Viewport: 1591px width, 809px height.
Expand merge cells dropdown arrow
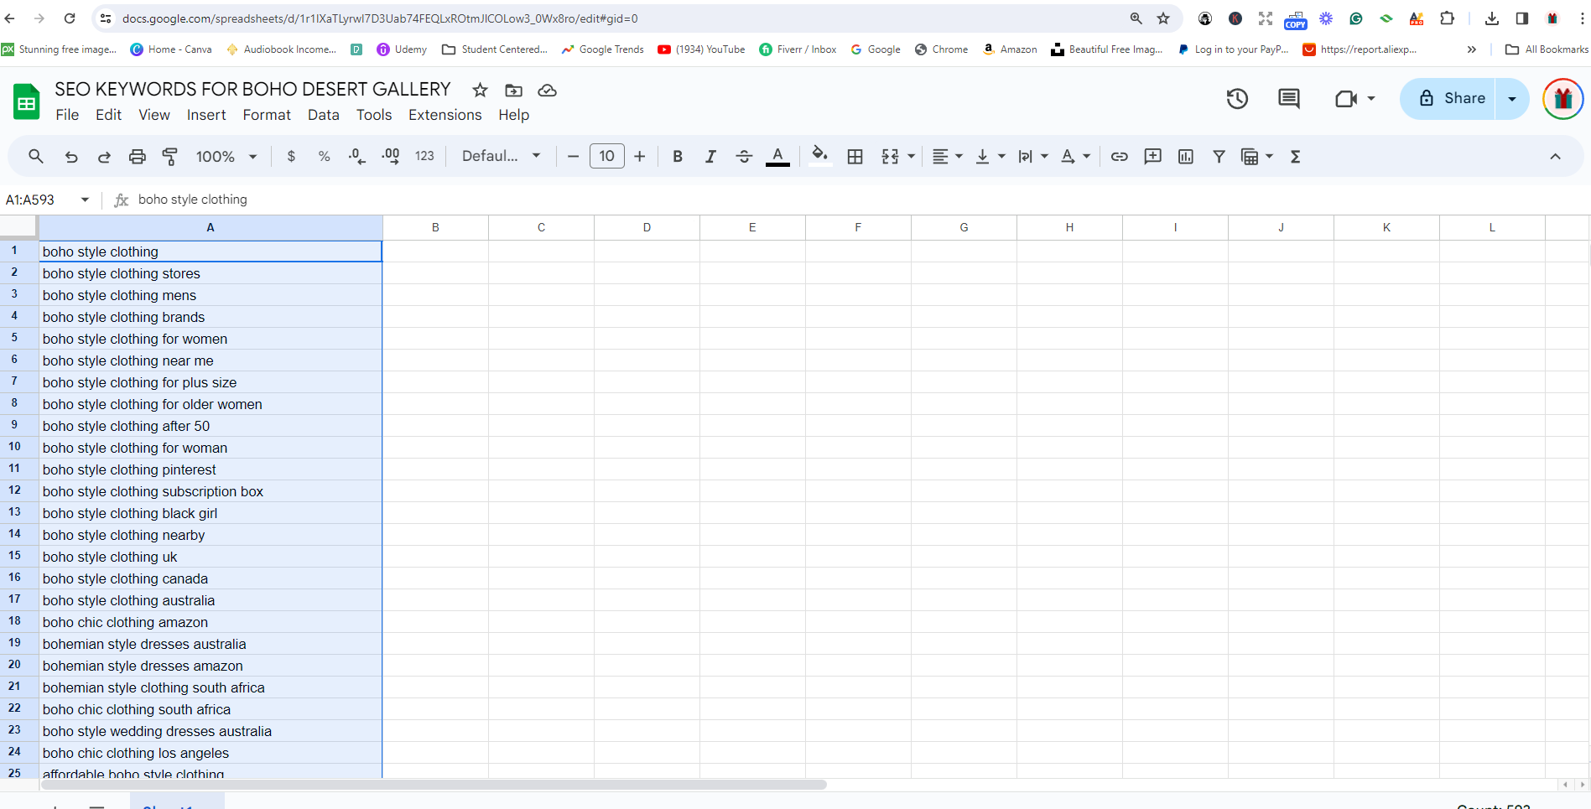pyautogui.click(x=911, y=156)
